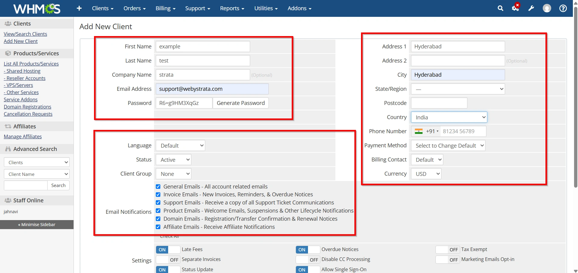
Task: Open the Orders menu
Action: [134, 8]
